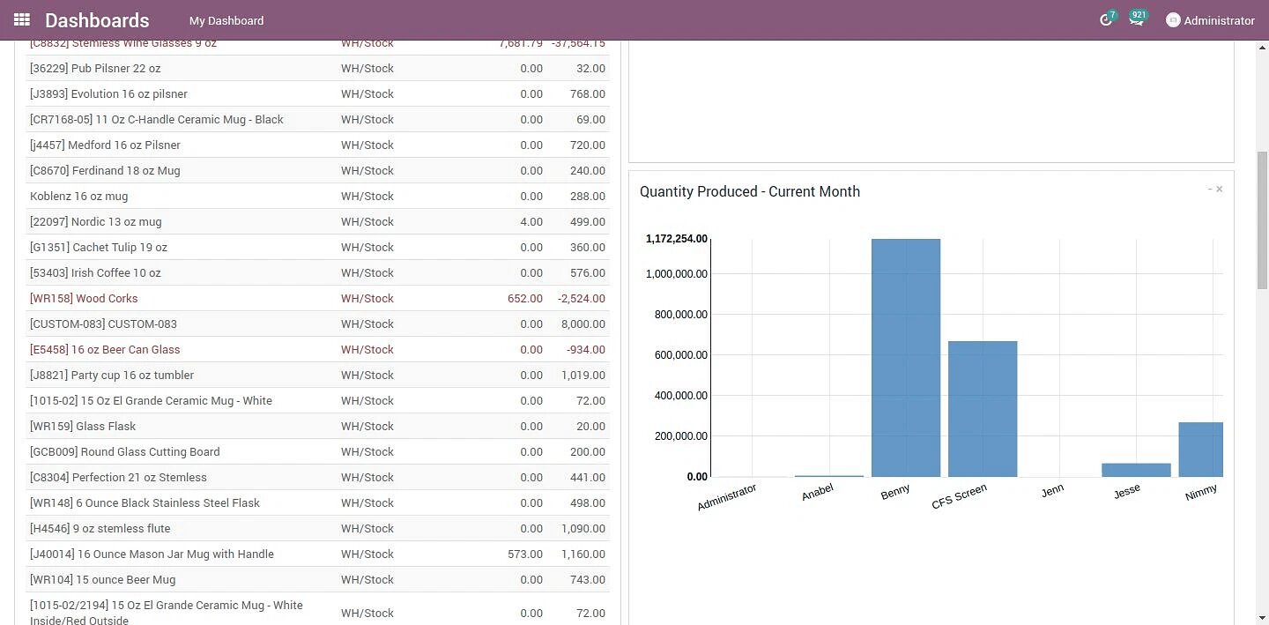Click the Dashboards app title

click(x=97, y=20)
